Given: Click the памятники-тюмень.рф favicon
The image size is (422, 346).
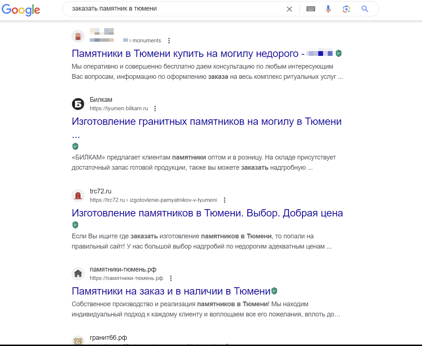Looking at the screenshot, I should click(78, 274).
